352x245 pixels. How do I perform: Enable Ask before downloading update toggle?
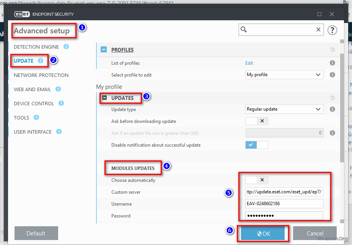(257, 121)
